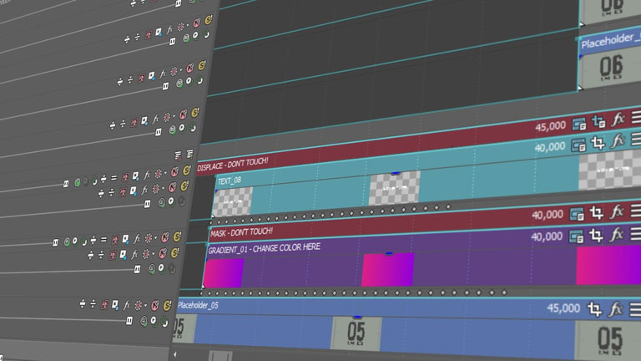Open Event FX on Placeholder_05 event
The image size is (641, 361).
point(615,309)
